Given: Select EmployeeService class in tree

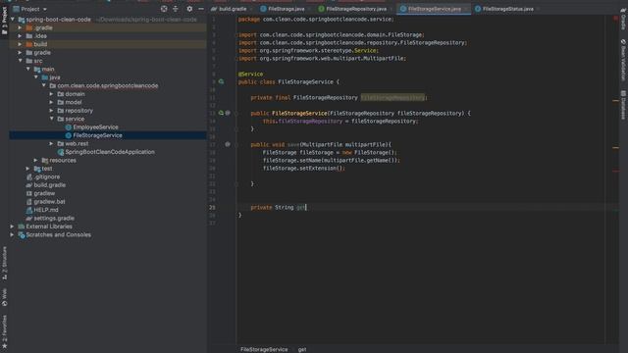Looking at the screenshot, I should pyautogui.click(x=95, y=126).
